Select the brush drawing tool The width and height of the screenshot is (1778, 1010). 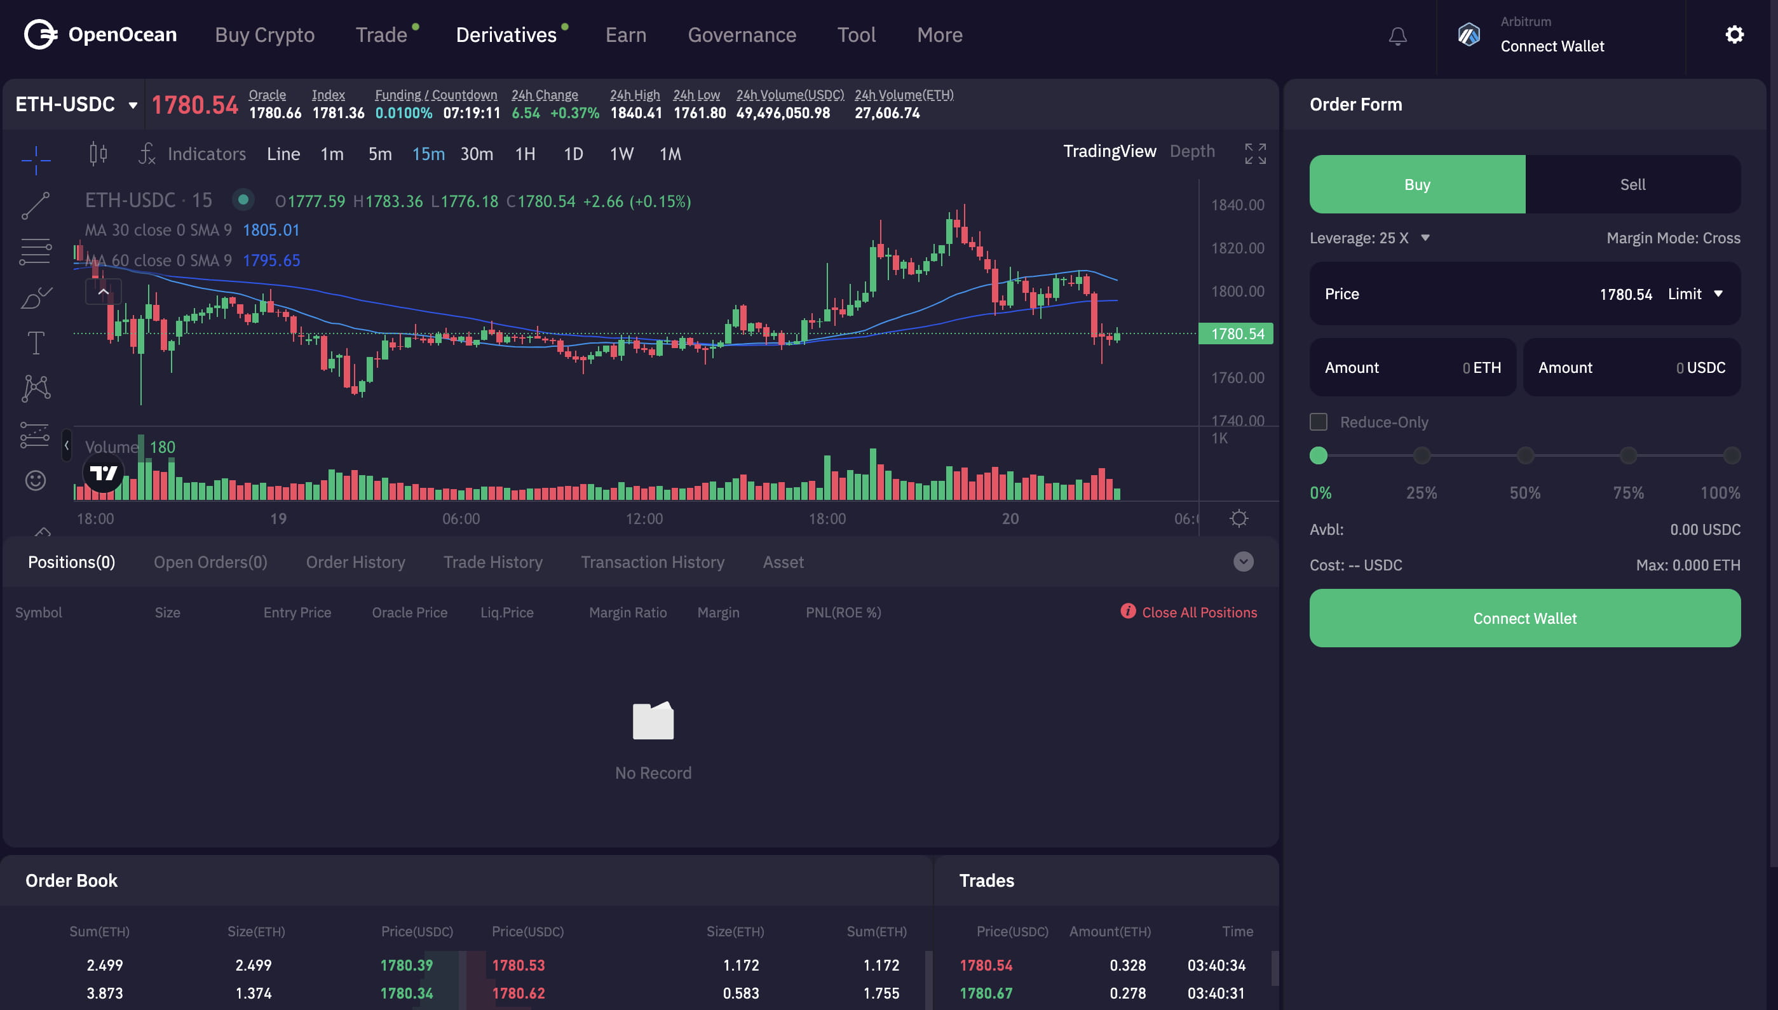[36, 297]
